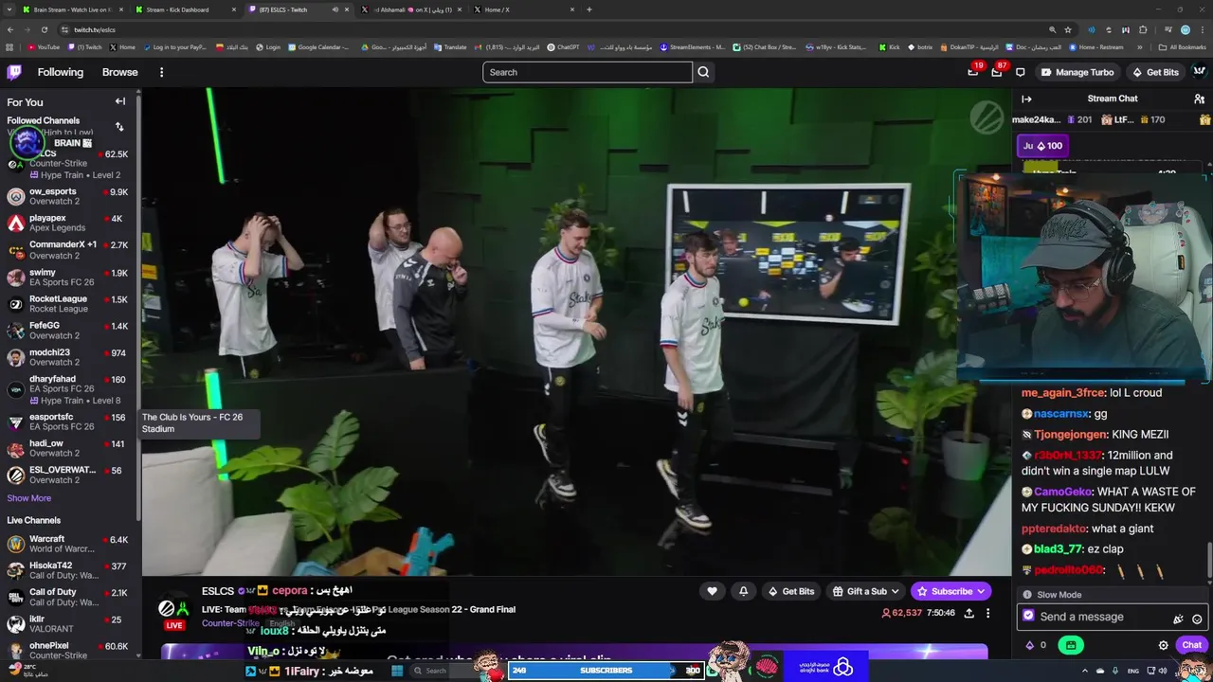Open the Gift a Sub dropdown

[x=866, y=591]
